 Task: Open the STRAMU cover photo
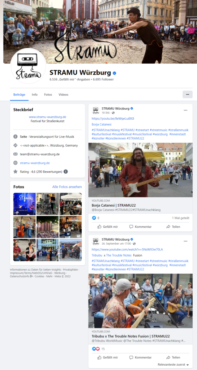(x=100, y=32)
